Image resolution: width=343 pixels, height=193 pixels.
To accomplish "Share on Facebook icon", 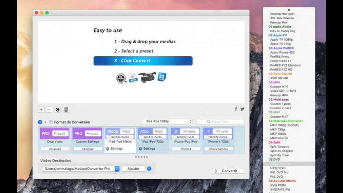I will click(x=236, y=109).
